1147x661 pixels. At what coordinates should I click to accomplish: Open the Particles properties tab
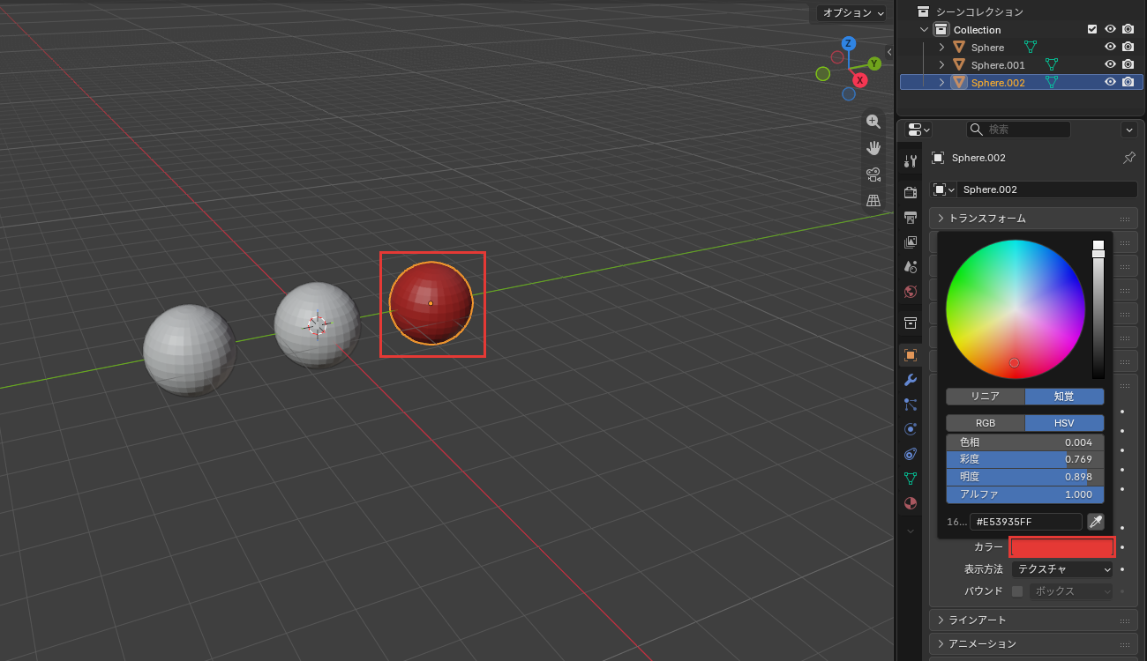(911, 405)
